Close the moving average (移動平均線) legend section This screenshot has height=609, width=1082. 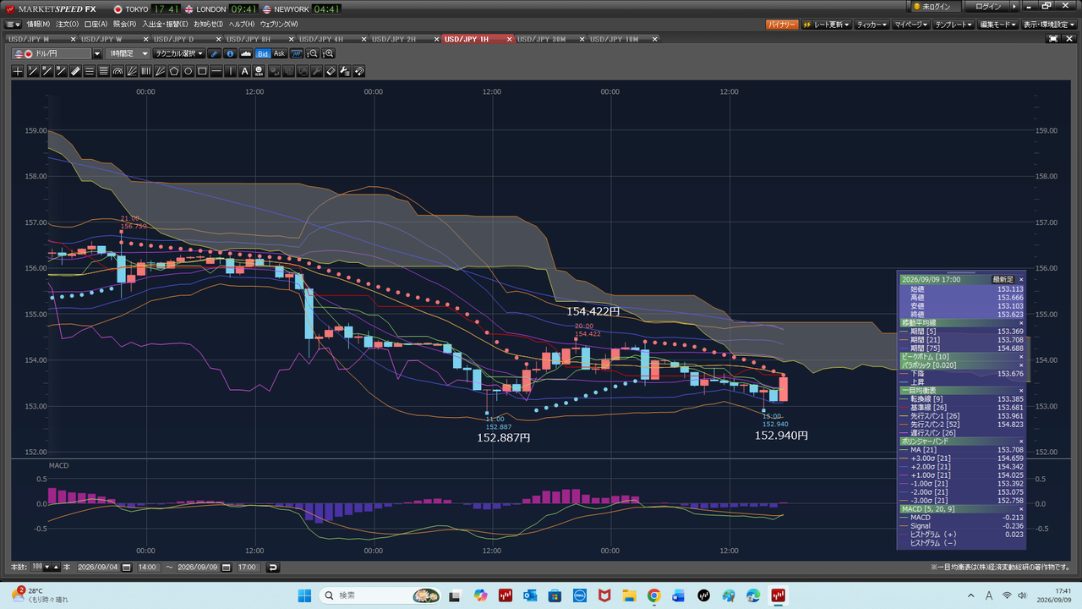click(x=1020, y=322)
